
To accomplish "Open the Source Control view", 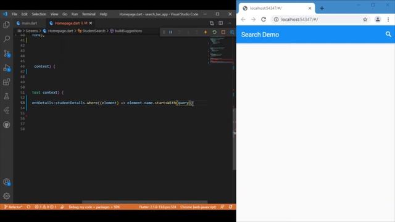I will 7,53.
